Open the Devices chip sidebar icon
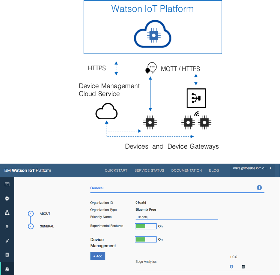Image resolution: width=280 pixels, height=275 pixels. point(7,198)
